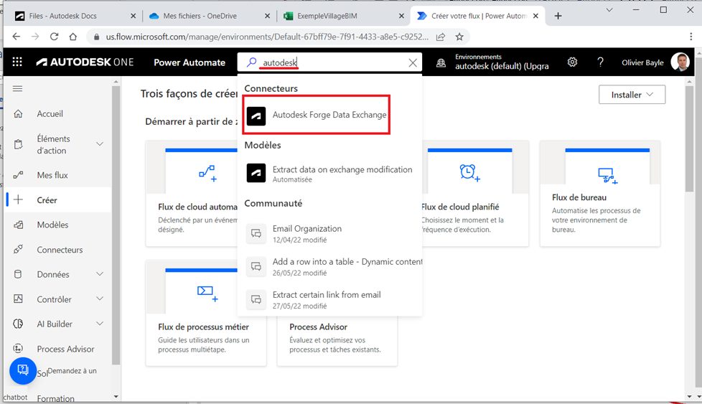Close the Files - Autodesk Docs tab
The width and height of the screenshot is (702, 404).
tap(133, 16)
